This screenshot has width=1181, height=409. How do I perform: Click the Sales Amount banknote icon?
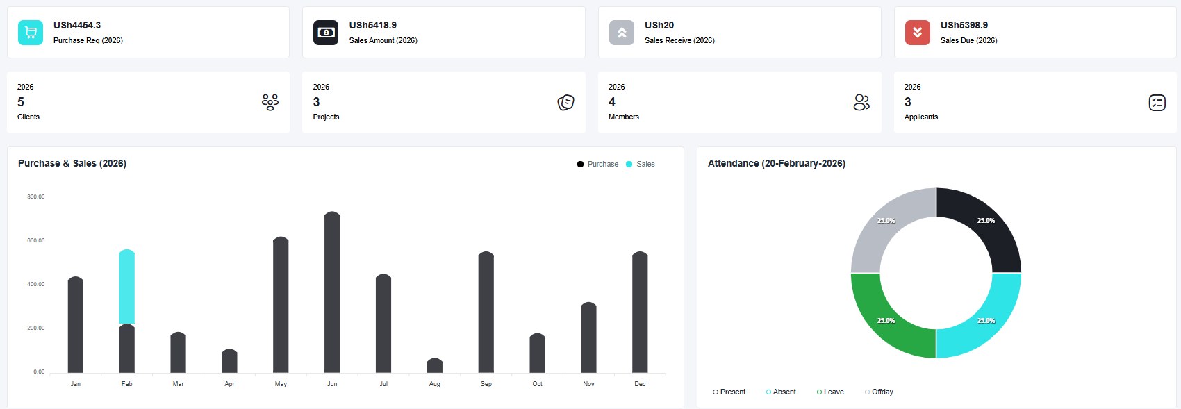click(x=326, y=33)
